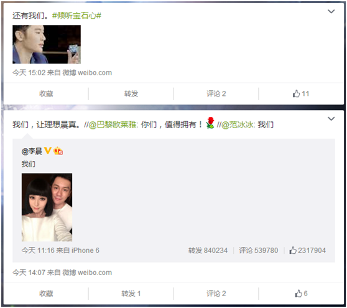Open the #倾听宝石心# hashtag topic
This screenshot has width=347, height=308.
tap(76, 16)
